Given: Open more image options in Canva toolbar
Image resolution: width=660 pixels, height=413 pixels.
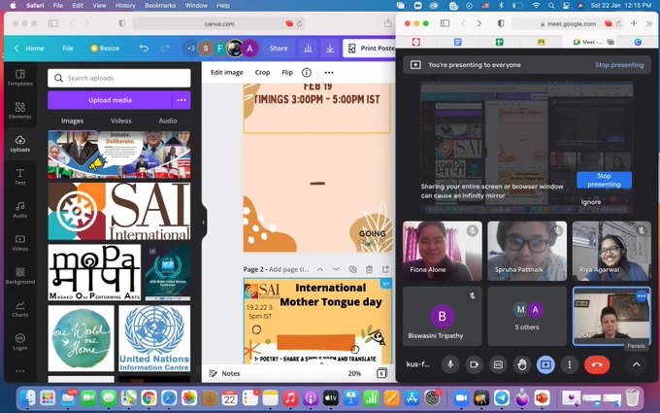Looking at the screenshot, I should click(329, 73).
